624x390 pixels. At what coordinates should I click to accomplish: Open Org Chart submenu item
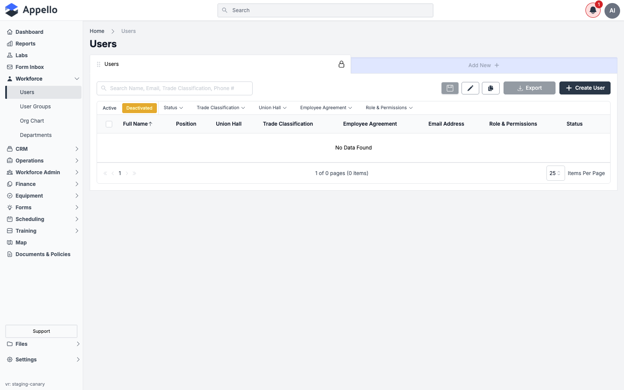pos(32,121)
